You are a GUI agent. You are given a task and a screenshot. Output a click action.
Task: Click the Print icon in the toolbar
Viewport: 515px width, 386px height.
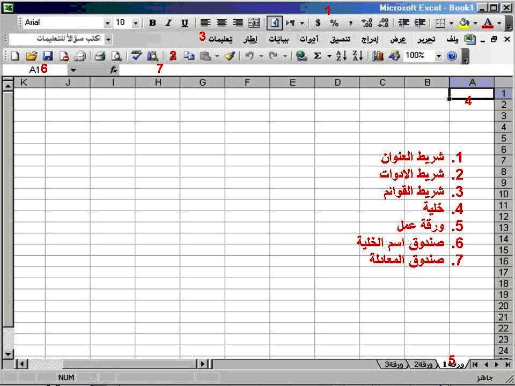[x=100, y=56]
